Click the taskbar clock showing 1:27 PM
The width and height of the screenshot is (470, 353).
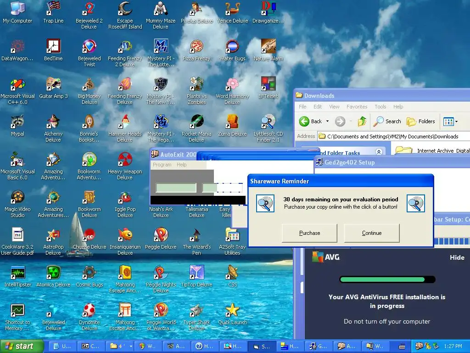453,346
